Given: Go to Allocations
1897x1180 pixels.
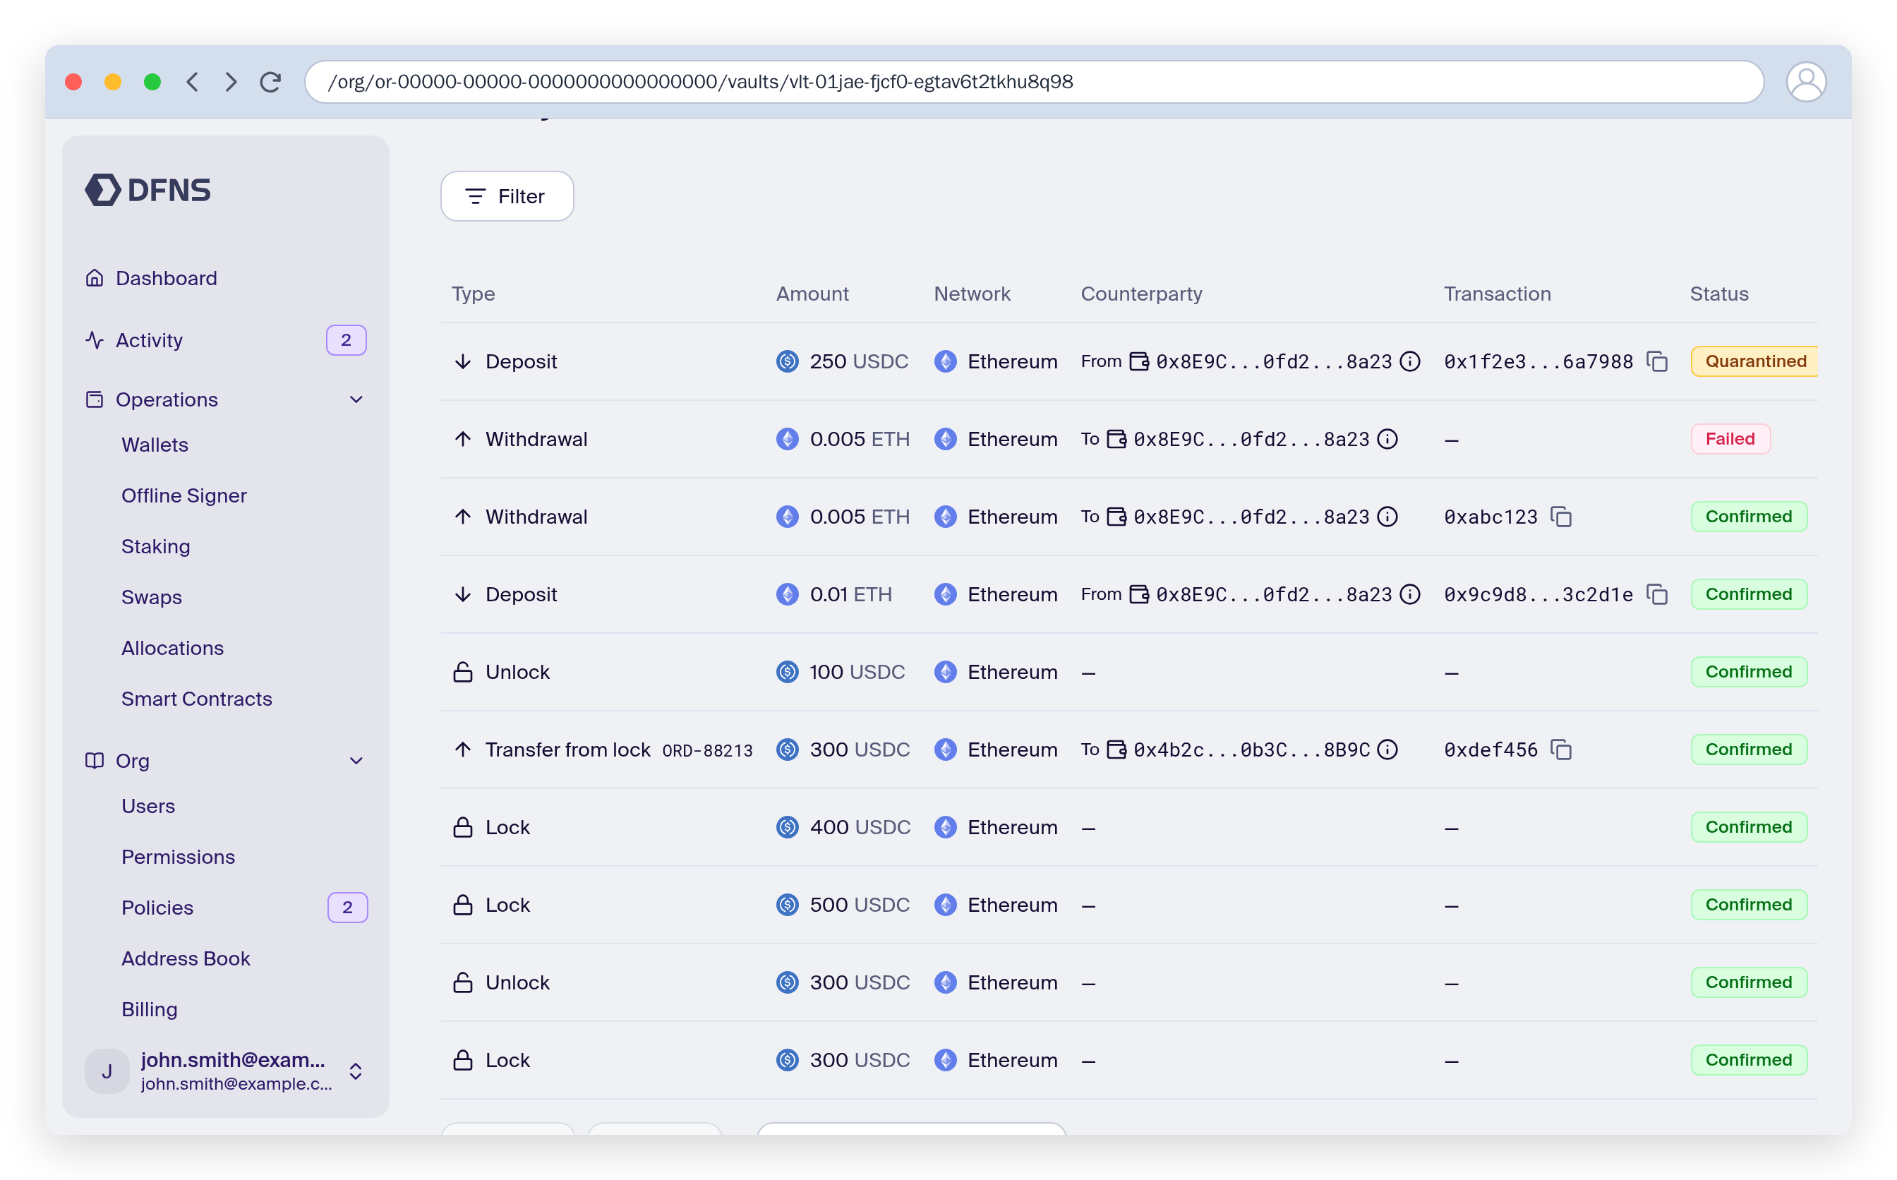Looking at the screenshot, I should click(x=172, y=648).
